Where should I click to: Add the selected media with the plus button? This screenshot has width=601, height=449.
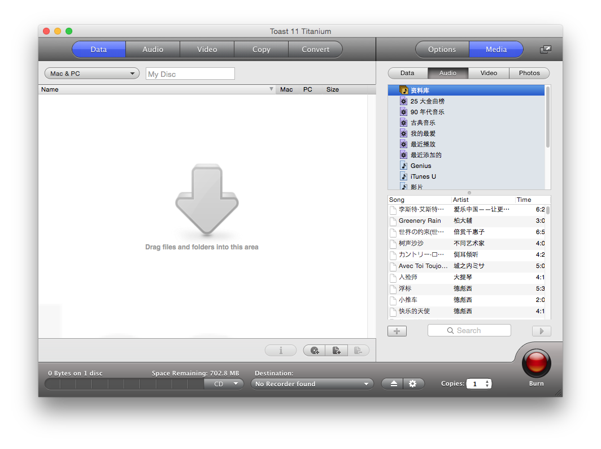[x=397, y=331]
